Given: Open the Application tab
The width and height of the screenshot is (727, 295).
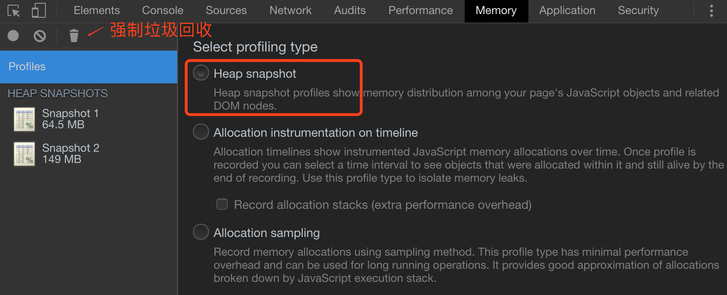Looking at the screenshot, I should 567,11.
